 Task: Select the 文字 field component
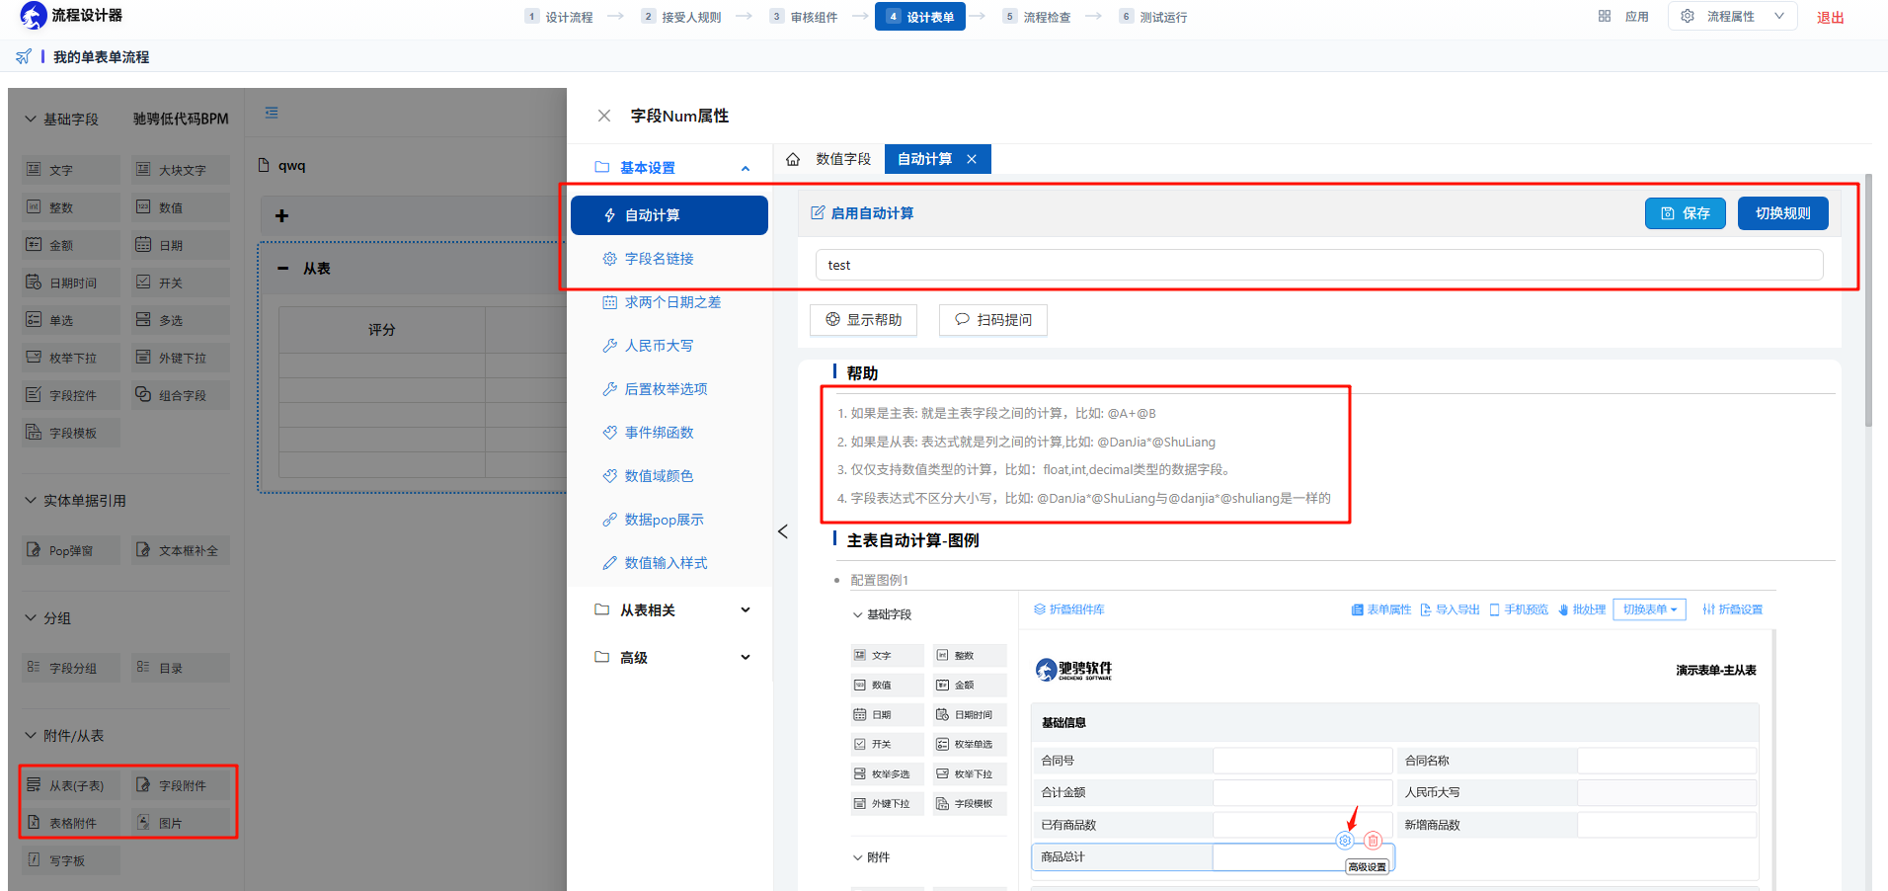(x=71, y=170)
